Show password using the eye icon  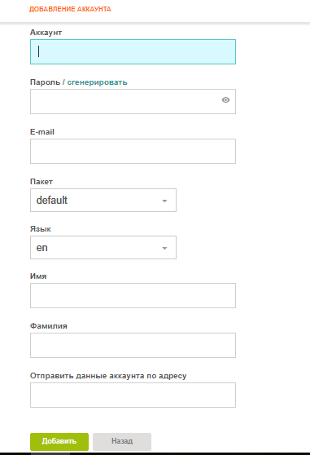click(x=225, y=100)
